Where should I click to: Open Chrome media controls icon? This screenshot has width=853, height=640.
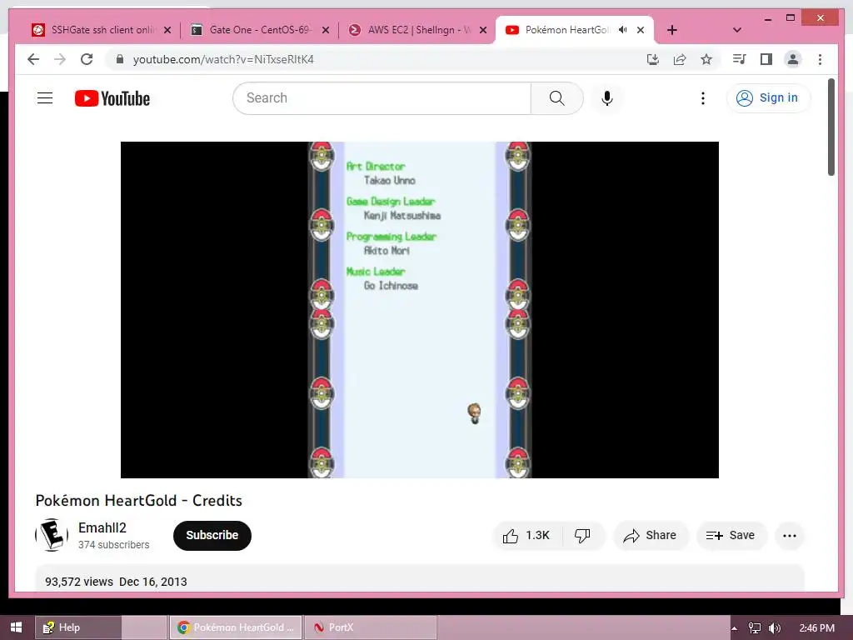click(740, 59)
